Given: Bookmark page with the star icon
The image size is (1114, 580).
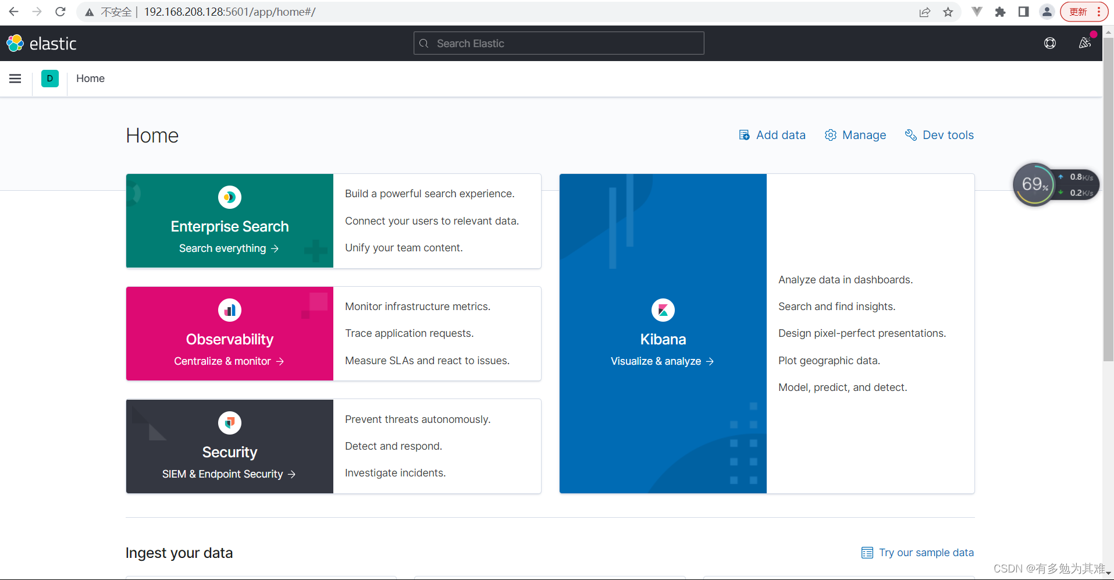Looking at the screenshot, I should (948, 12).
